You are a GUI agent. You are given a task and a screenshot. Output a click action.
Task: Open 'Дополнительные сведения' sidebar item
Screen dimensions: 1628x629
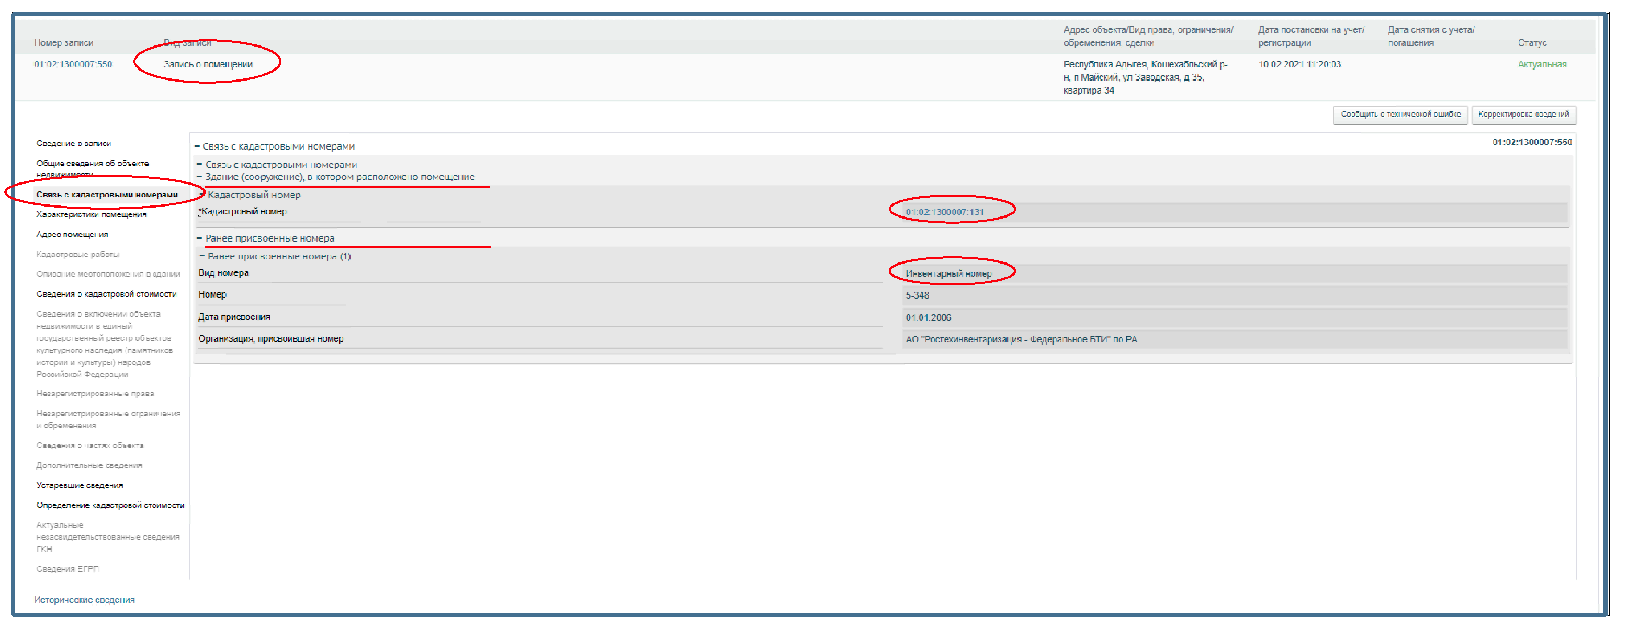(89, 465)
